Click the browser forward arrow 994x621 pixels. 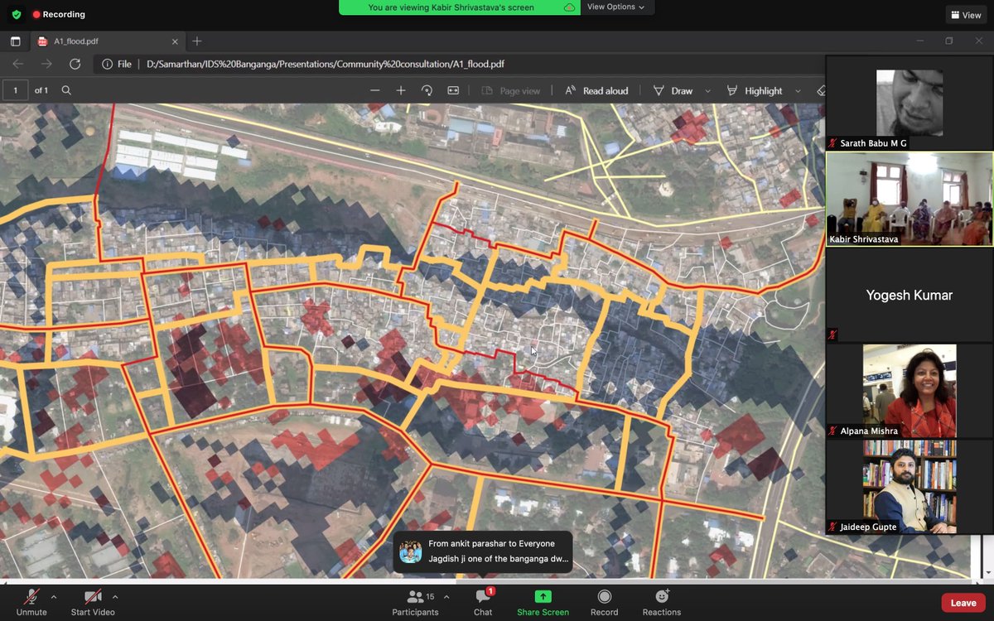(x=46, y=64)
